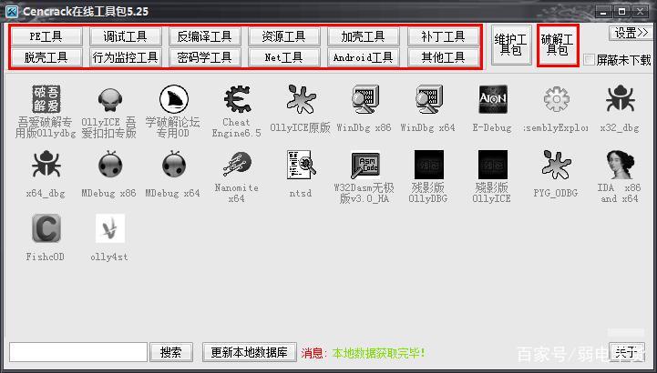This screenshot has width=657, height=373.
Task: Open the PYG_ODBG icon
Action: pyautogui.click(x=557, y=165)
